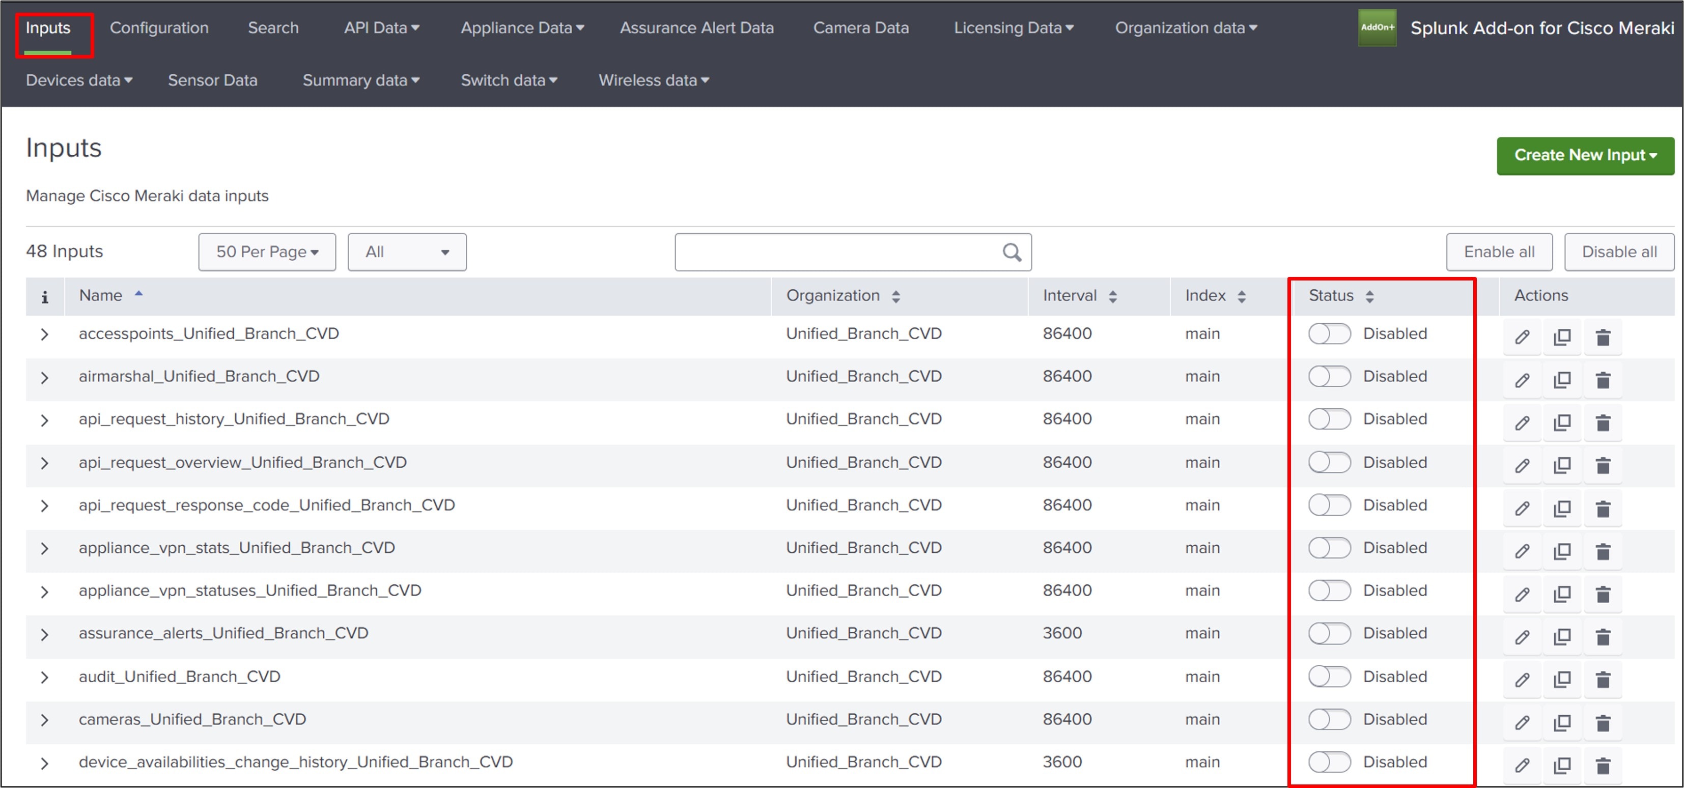Sort the table by Interval column
1684x788 pixels.
click(x=1079, y=296)
